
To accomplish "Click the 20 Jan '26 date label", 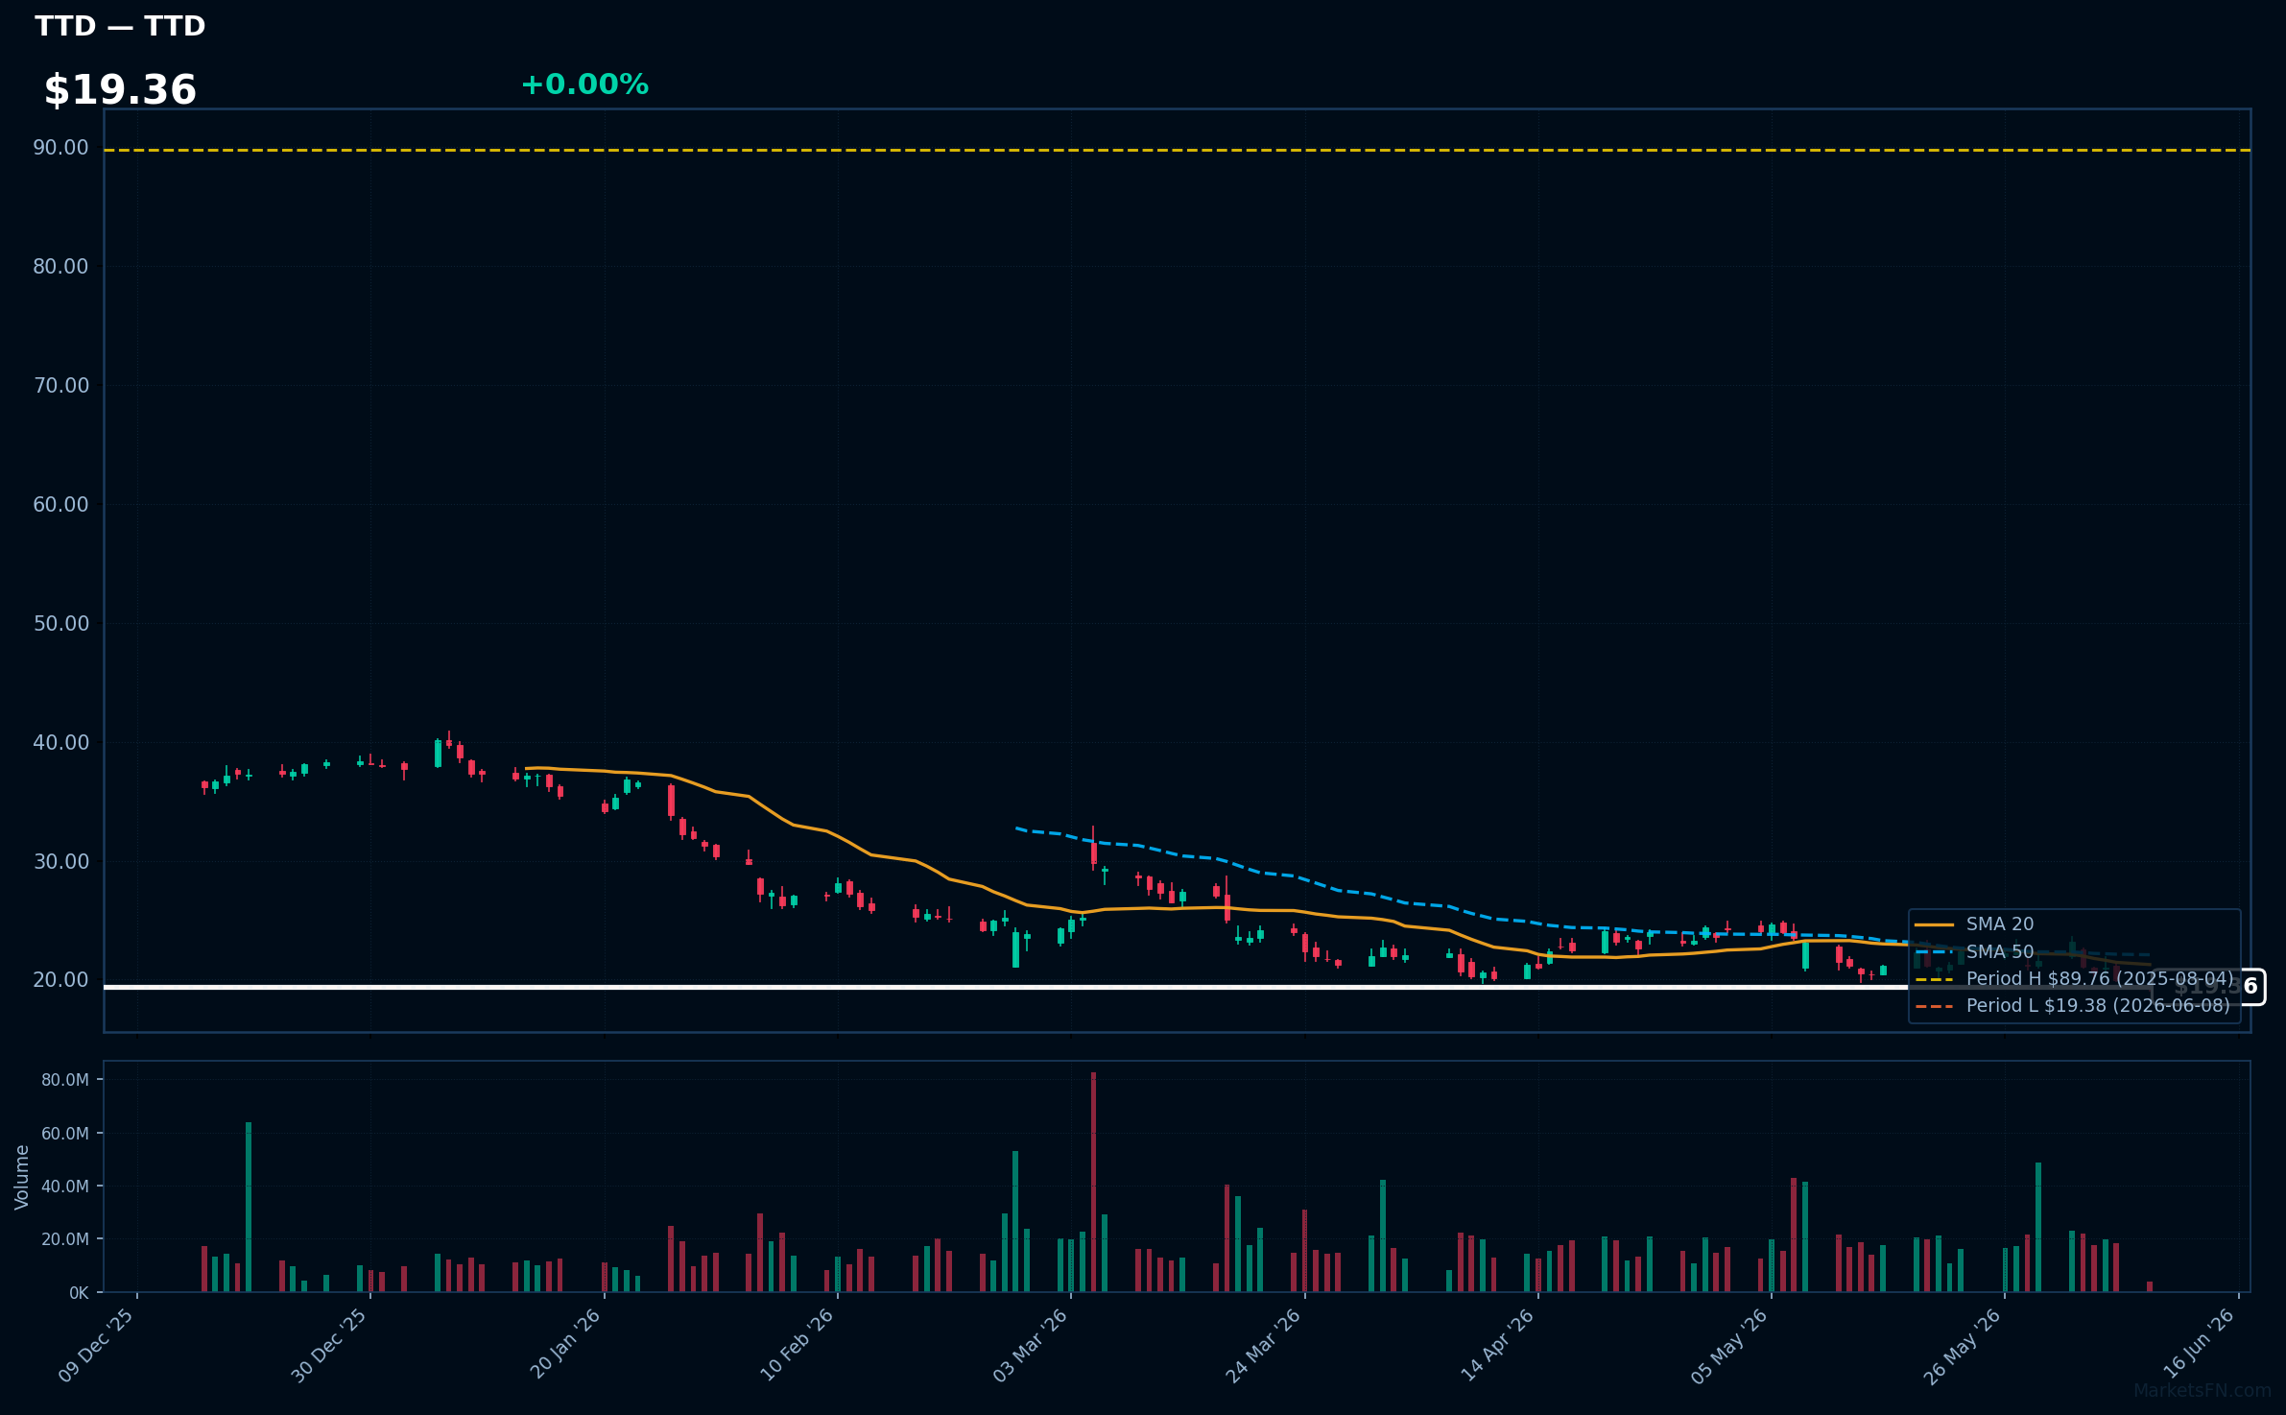I will [x=565, y=1345].
